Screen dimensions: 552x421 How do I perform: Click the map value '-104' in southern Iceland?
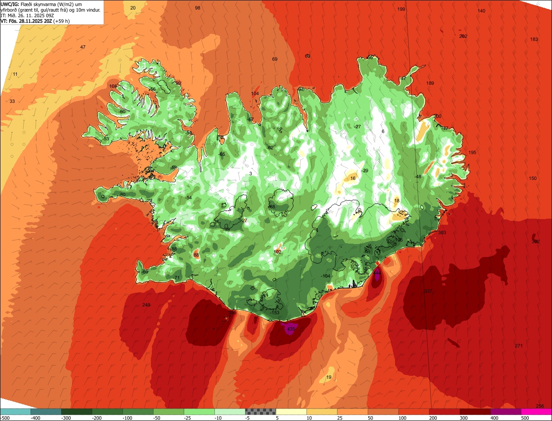coord(326,276)
